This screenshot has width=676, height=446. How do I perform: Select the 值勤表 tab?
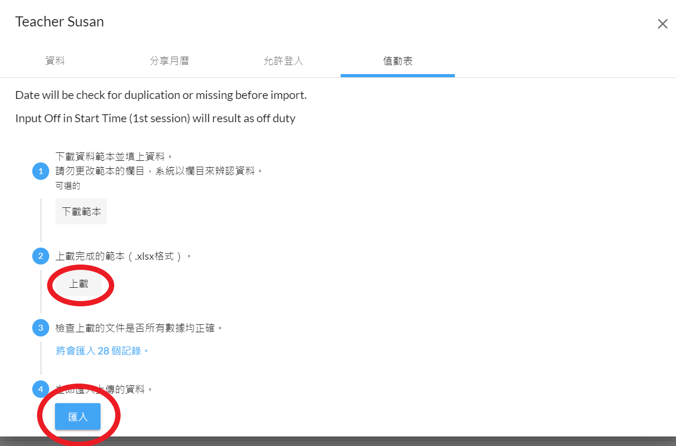coord(398,61)
